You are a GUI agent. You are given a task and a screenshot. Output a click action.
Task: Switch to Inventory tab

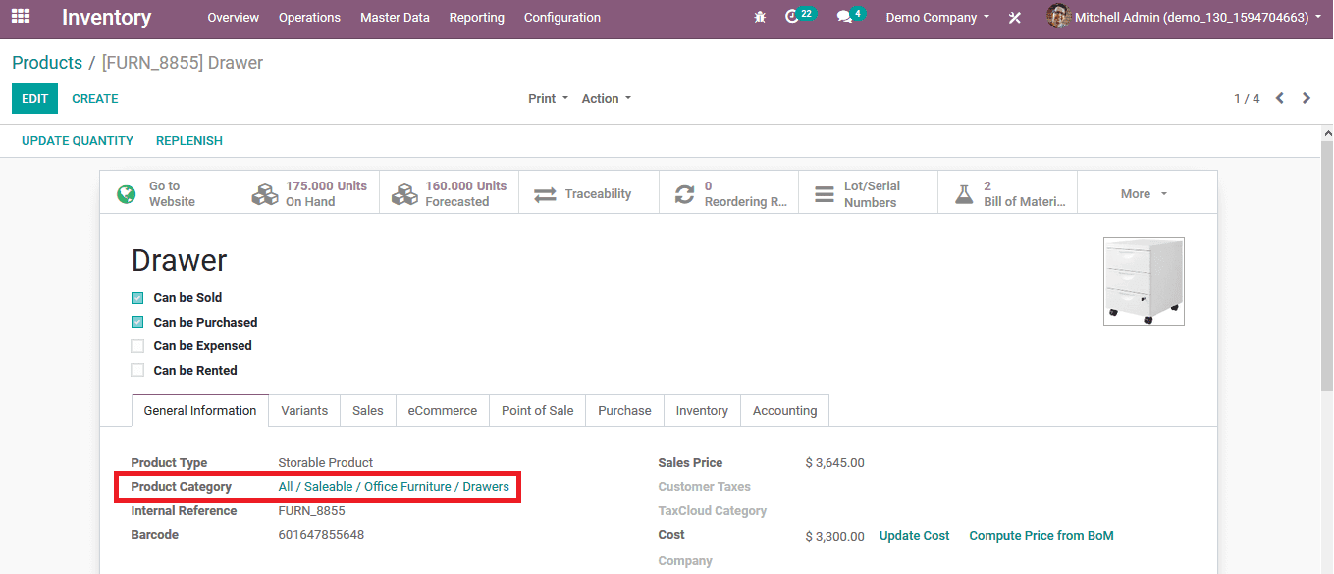click(x=702, y=411)
